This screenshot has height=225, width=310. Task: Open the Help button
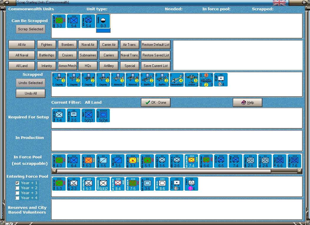tap(248, 103)
